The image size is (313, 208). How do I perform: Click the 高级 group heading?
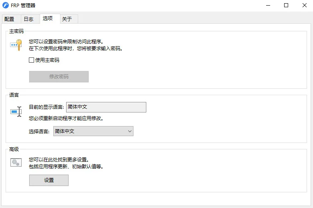(x=14, y=149)
